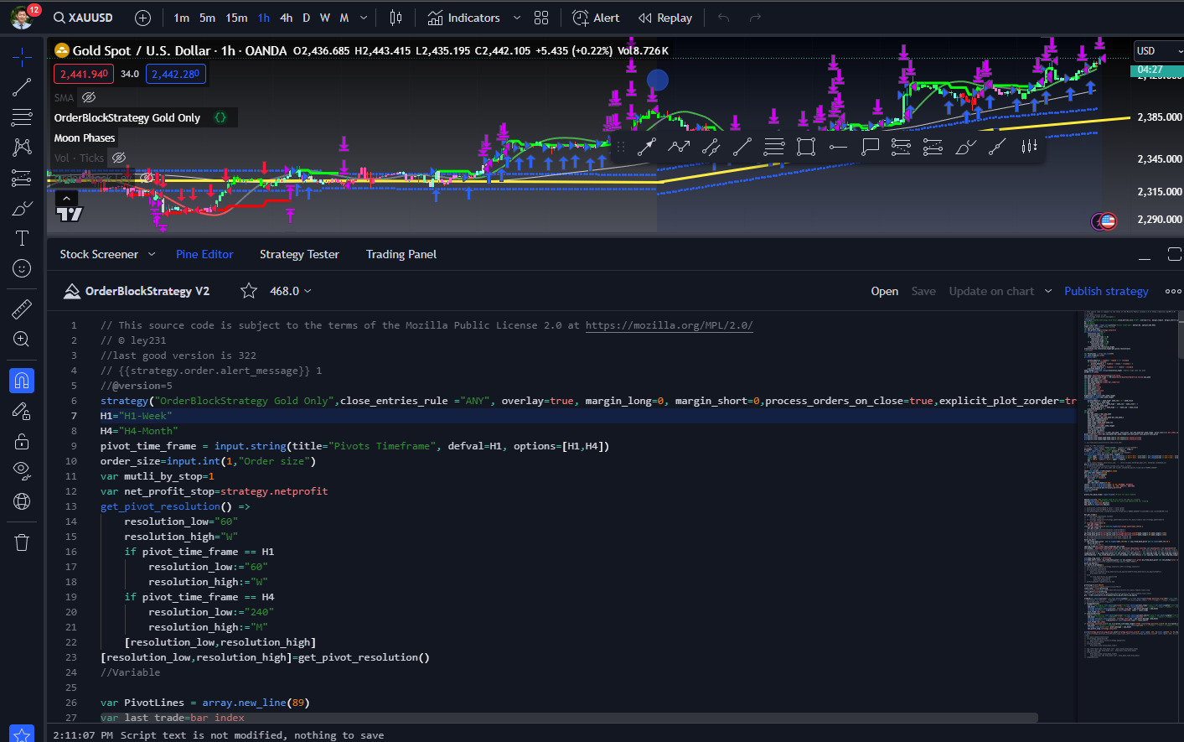
Task: Toggle SMA indicator visibility eye
Action: 89,97
